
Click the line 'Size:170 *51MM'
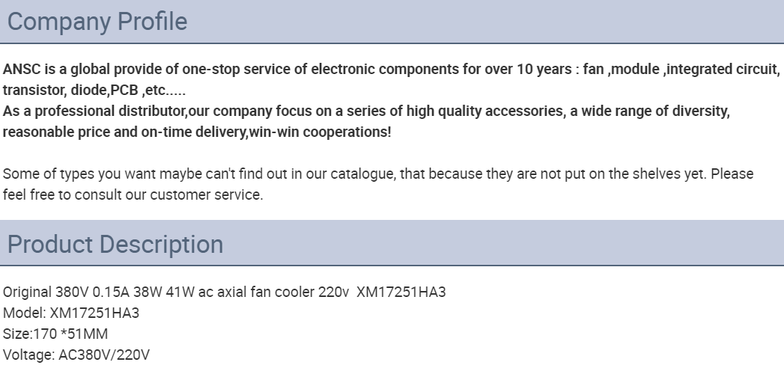(x=55, y=334)
